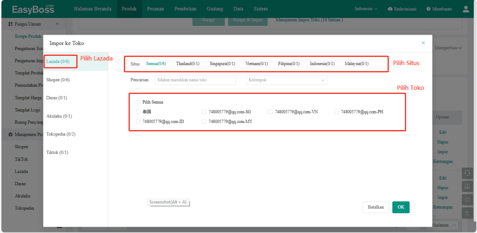Select store 748005779@qq.com-MY checkbox
This screenshot has height=233, width=477.
tap(204, 121)
